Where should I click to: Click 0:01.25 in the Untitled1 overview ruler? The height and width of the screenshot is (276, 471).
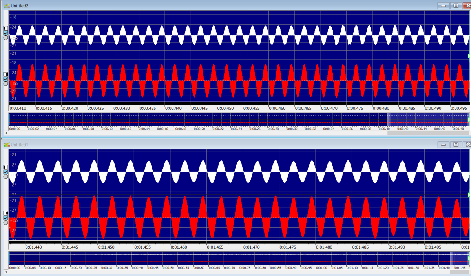pos(398,267)
